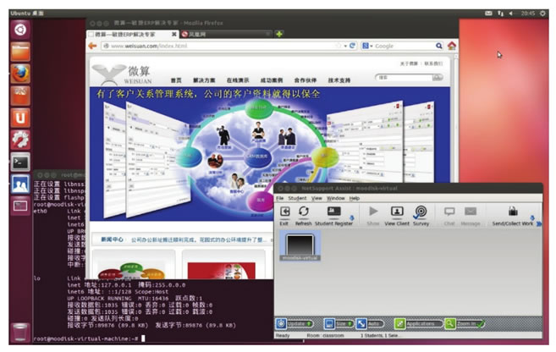Open Window menu in NetSupport Assist
The image size is (556, 352).
point(335,198)
